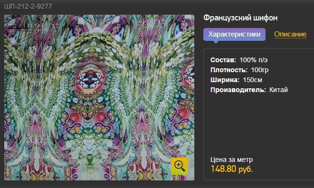Screen dimensions: 314x188
Task: Select the 100гр density value
Action: (x=260, y=70)
